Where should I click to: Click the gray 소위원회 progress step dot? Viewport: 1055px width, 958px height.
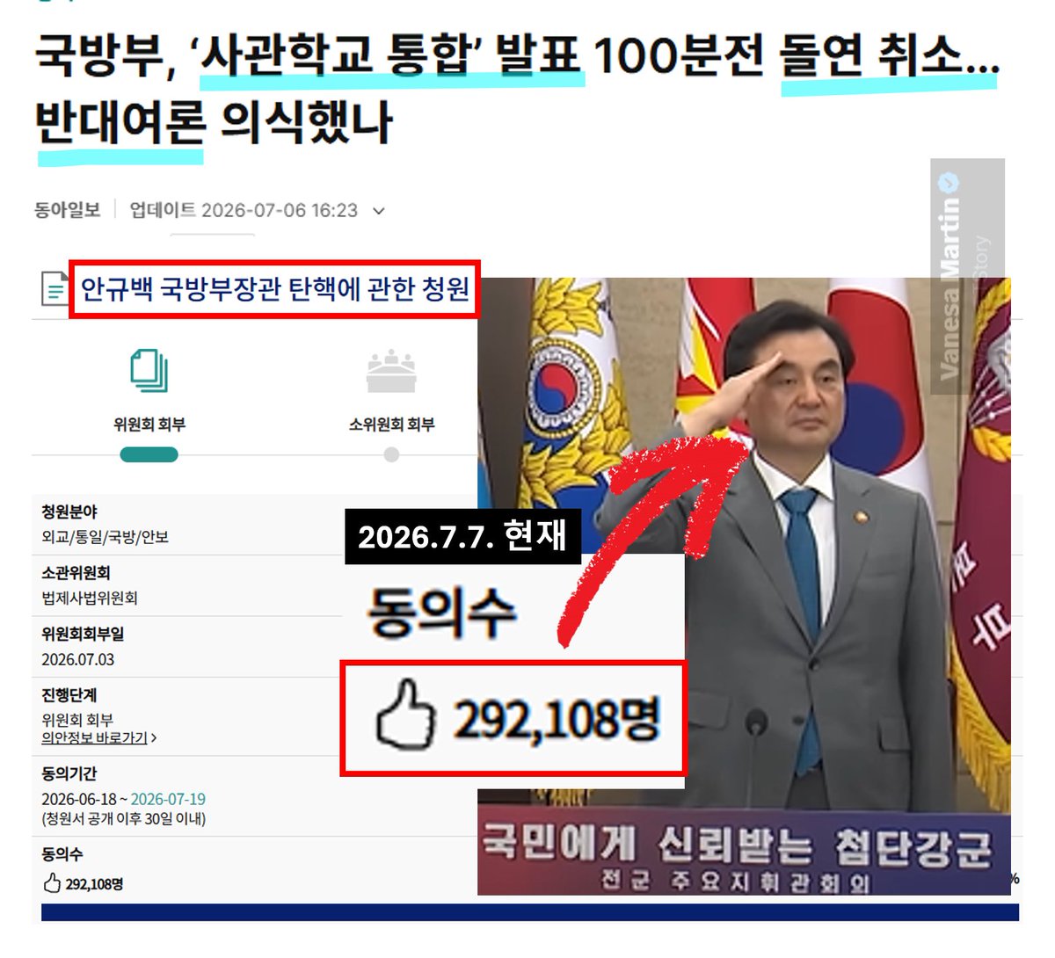coord(391,454)
